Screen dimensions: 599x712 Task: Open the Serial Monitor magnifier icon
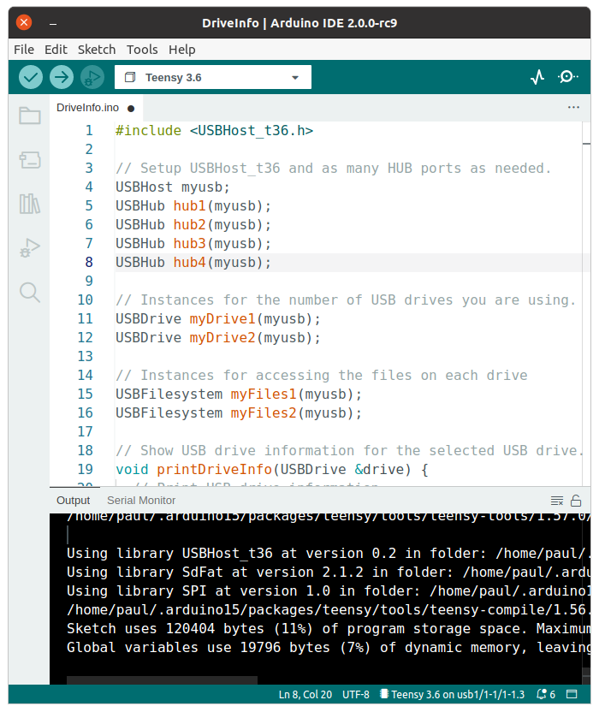(x=567, y=77)
